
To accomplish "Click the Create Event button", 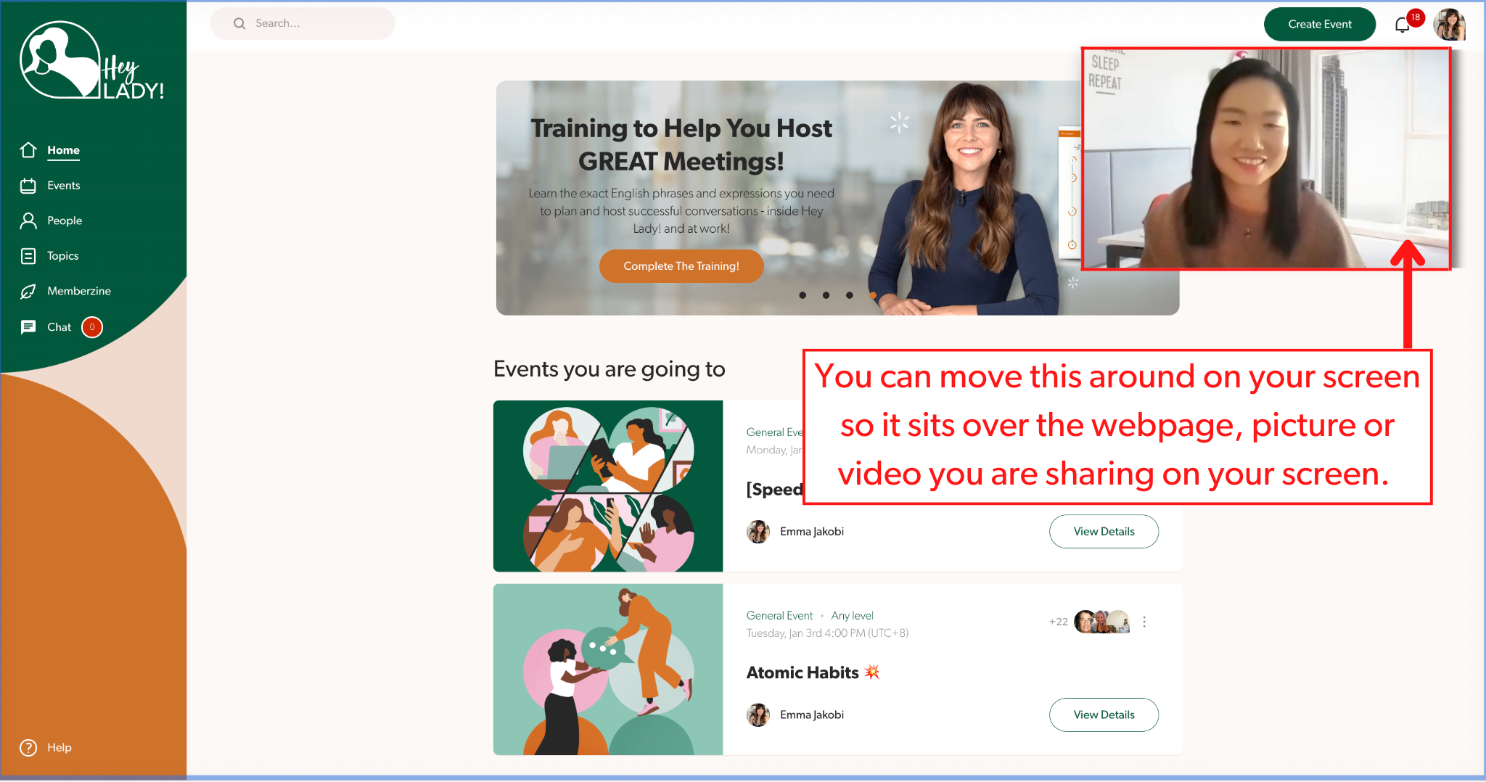I will tap(1320, 24).
